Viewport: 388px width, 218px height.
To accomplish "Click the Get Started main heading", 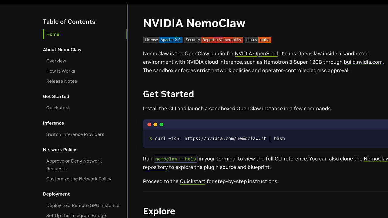I will pyautogui.click(x=169, y=94).
